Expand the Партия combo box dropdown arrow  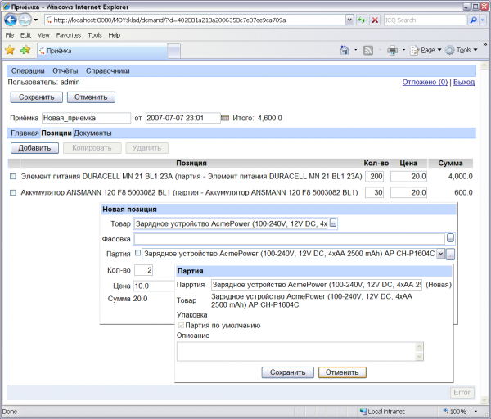[x=441, y=254]
